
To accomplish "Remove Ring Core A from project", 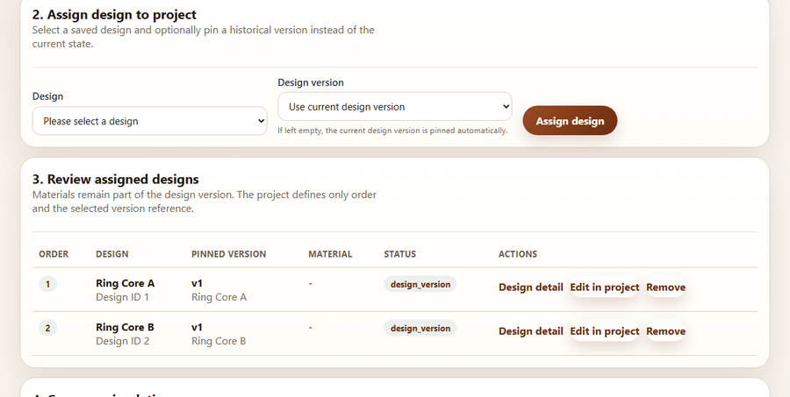I will (x=665, y=287).
